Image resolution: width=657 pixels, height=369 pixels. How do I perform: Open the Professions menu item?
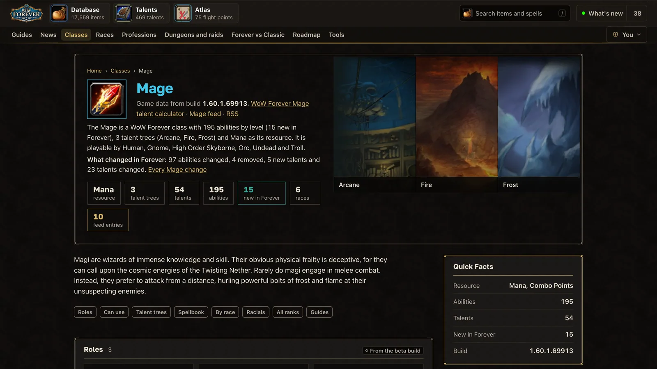pos(139,35)
